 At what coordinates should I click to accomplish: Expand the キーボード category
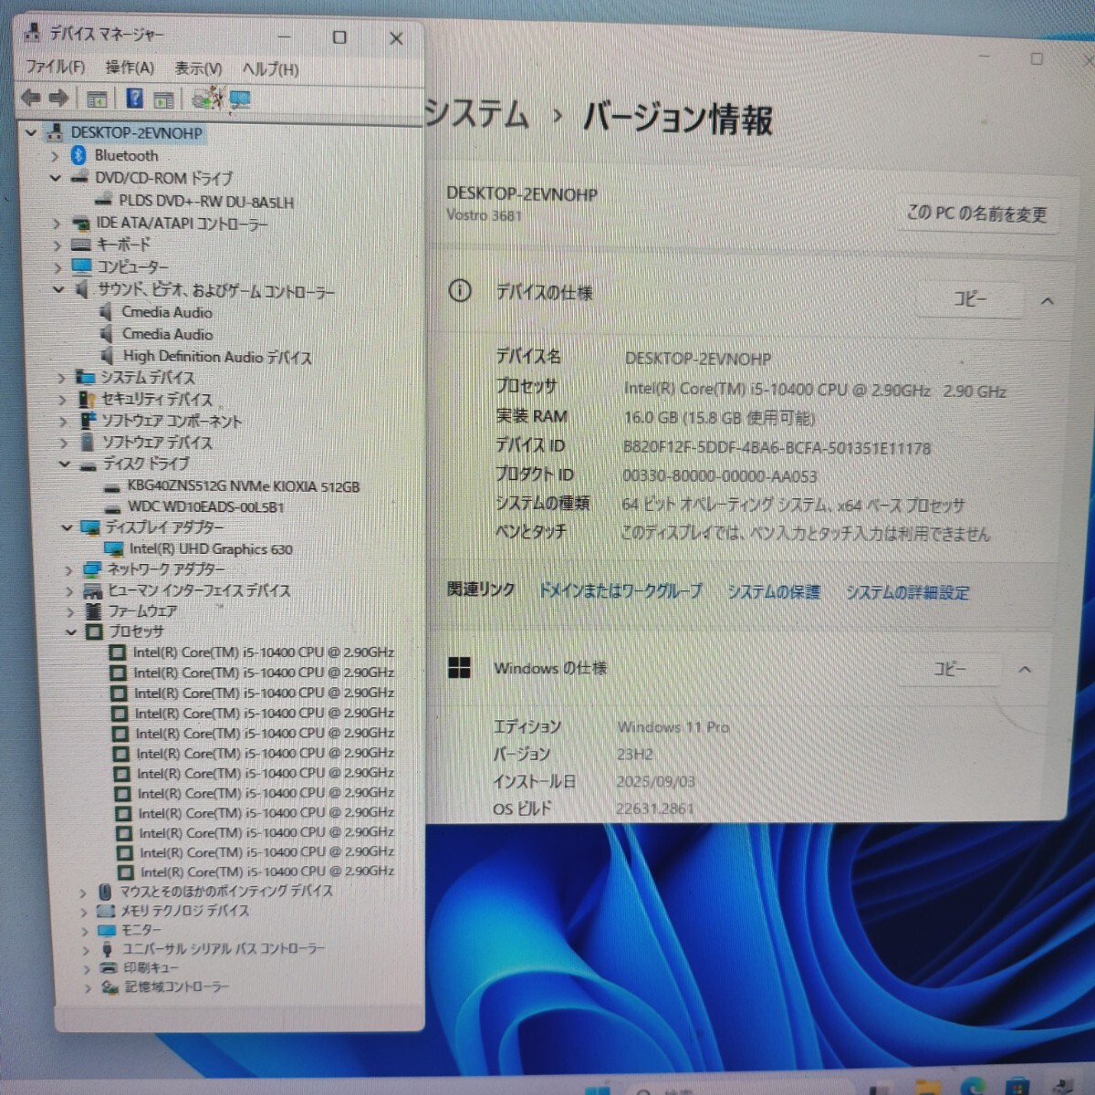(57, 245)
